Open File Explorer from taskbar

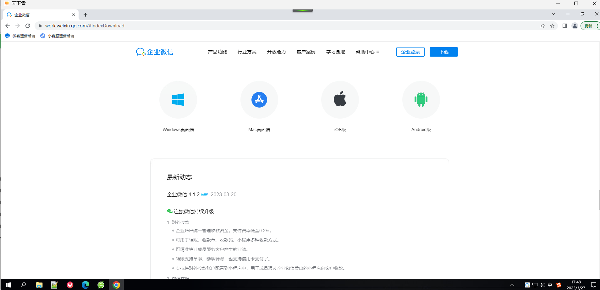(x=39, y=285)
